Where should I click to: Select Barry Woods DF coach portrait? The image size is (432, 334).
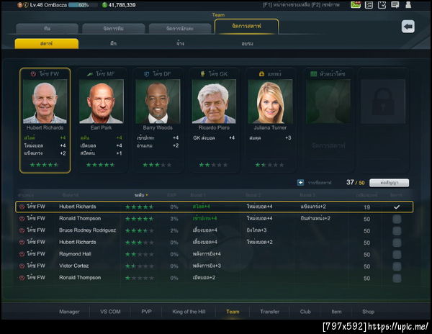(x=158, y=101)
